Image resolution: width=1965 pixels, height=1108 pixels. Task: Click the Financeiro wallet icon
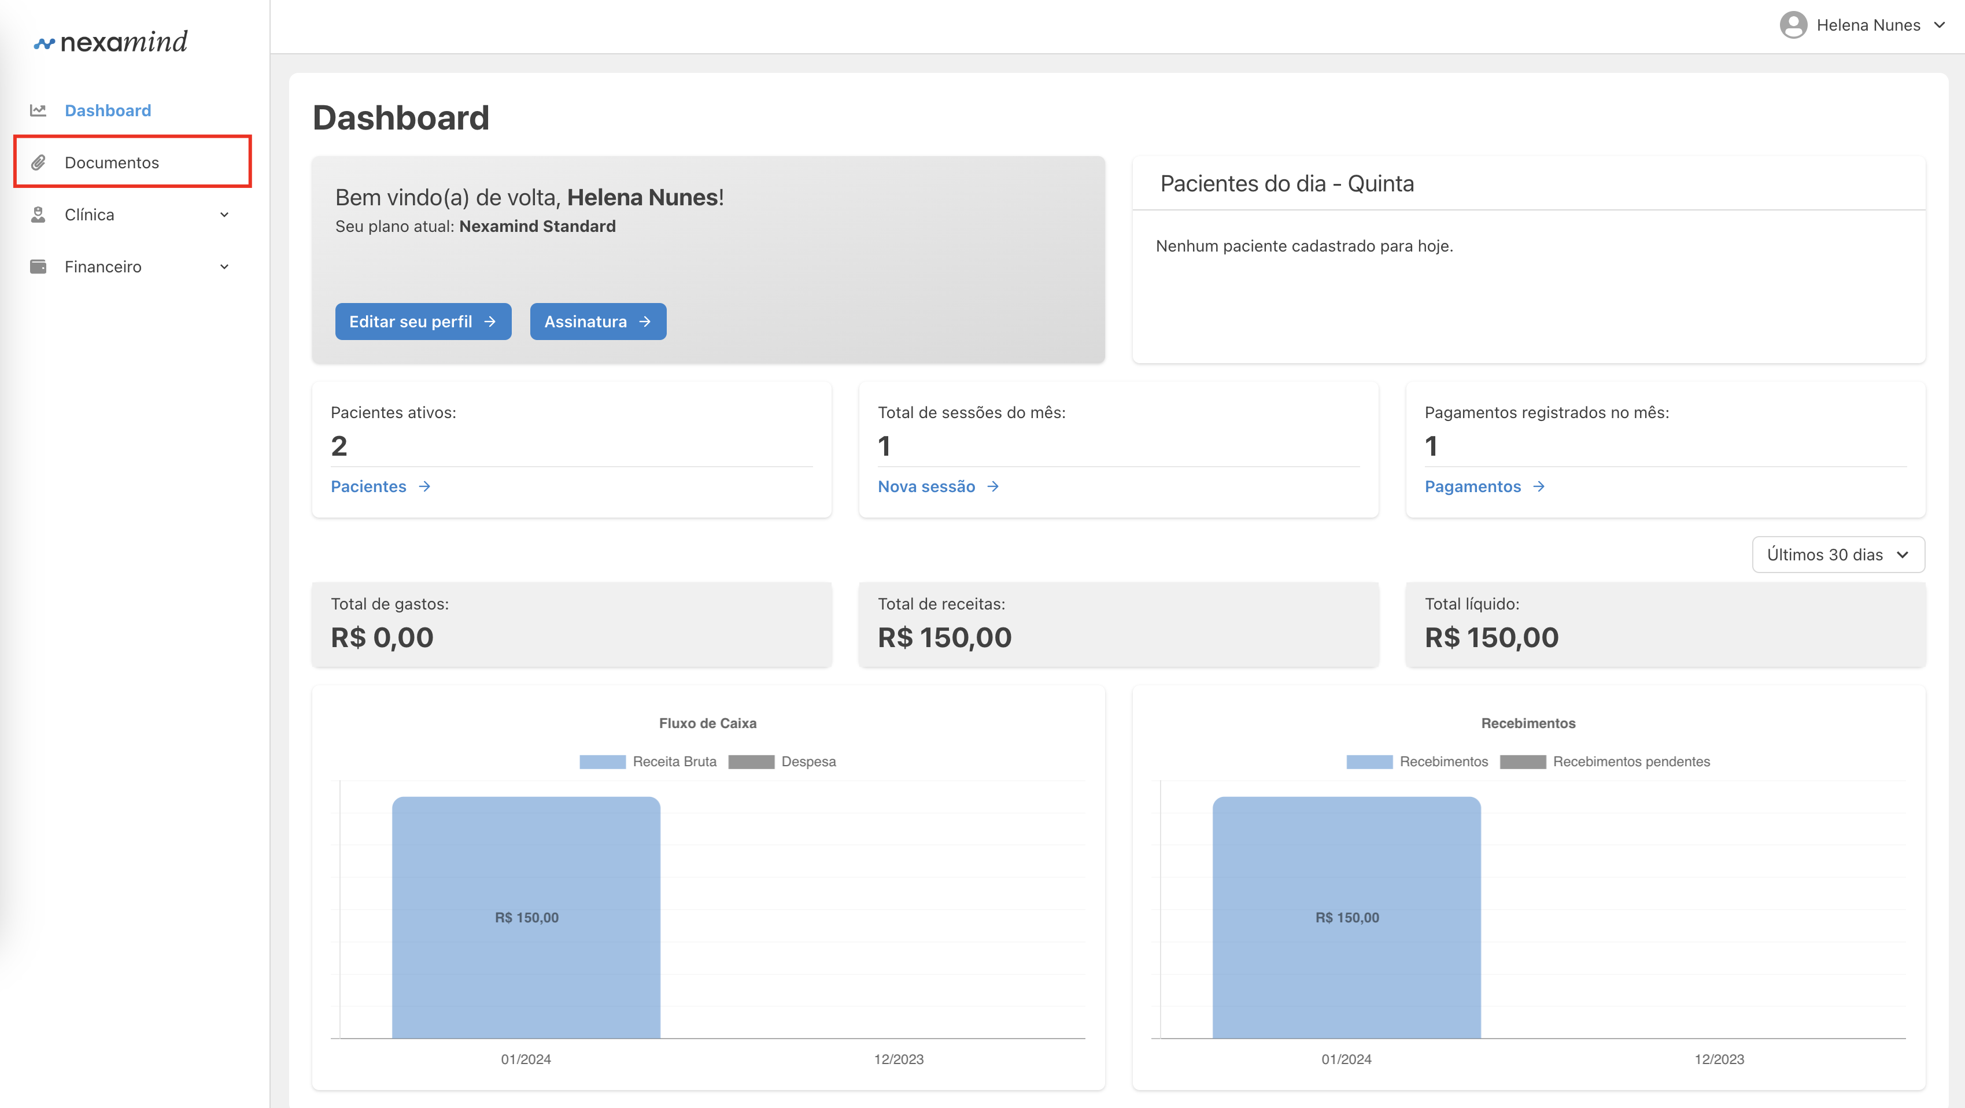click(38, 266)
